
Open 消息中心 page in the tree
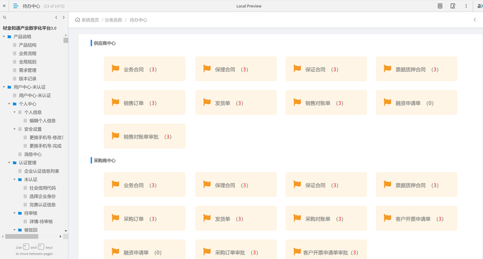[33, 155]
